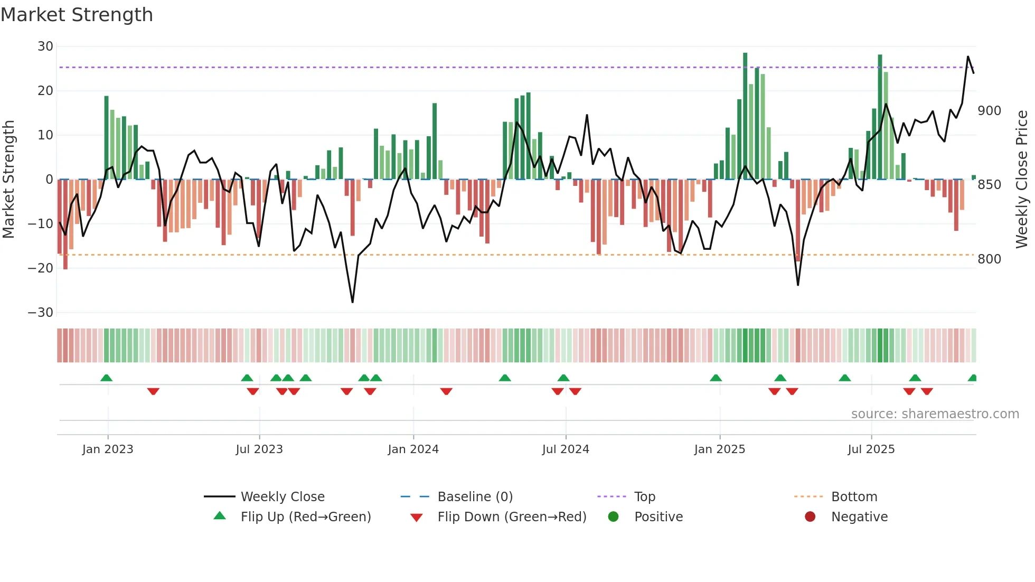Image resolution: width=1035 pixels, height=582 pixels.
Task: Click the first green flip-up marker near Jan 2023
Action: [106, 378]
